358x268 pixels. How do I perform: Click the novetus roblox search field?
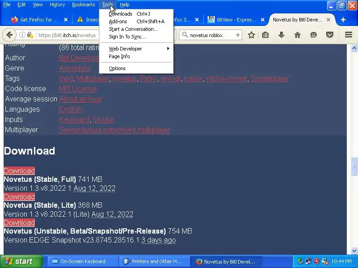point(211,35)
